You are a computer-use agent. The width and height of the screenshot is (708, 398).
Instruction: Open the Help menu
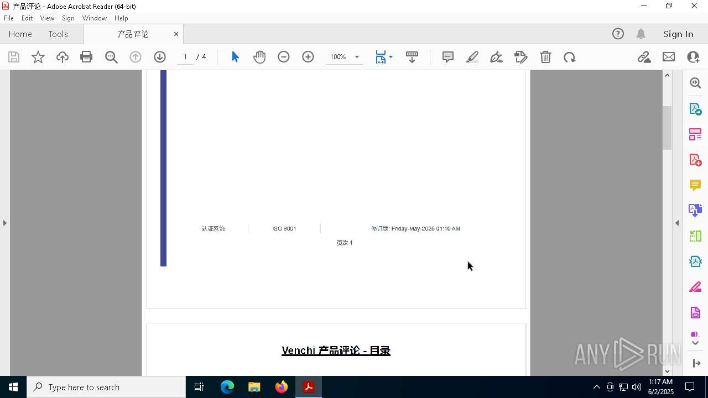[x=121, y=18]
